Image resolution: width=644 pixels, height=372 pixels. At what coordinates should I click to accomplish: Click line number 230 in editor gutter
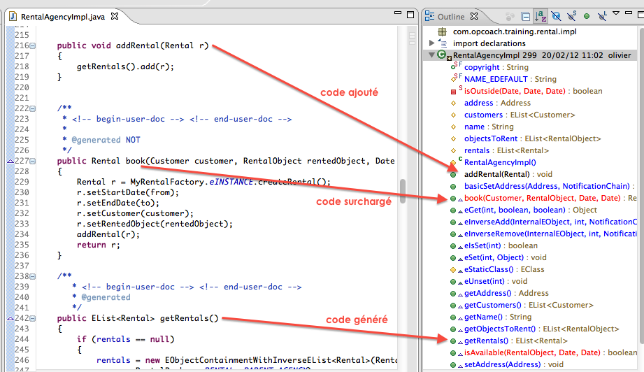click(x=22, y=192)
